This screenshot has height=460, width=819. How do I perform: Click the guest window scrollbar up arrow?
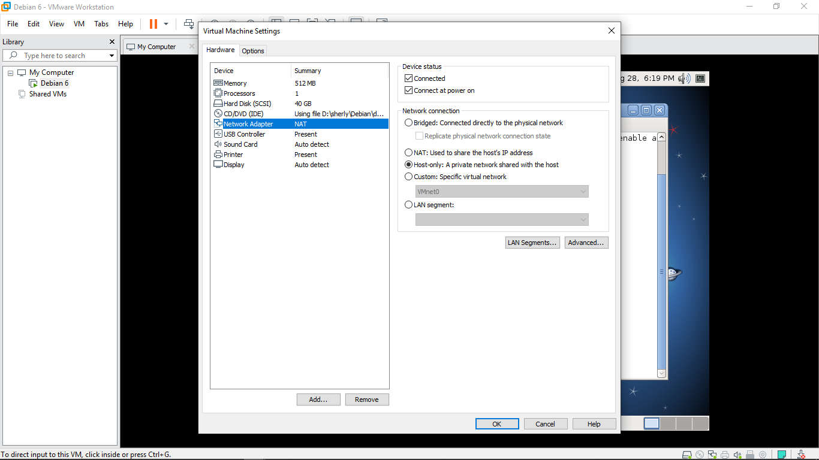[x=661, y=137]
